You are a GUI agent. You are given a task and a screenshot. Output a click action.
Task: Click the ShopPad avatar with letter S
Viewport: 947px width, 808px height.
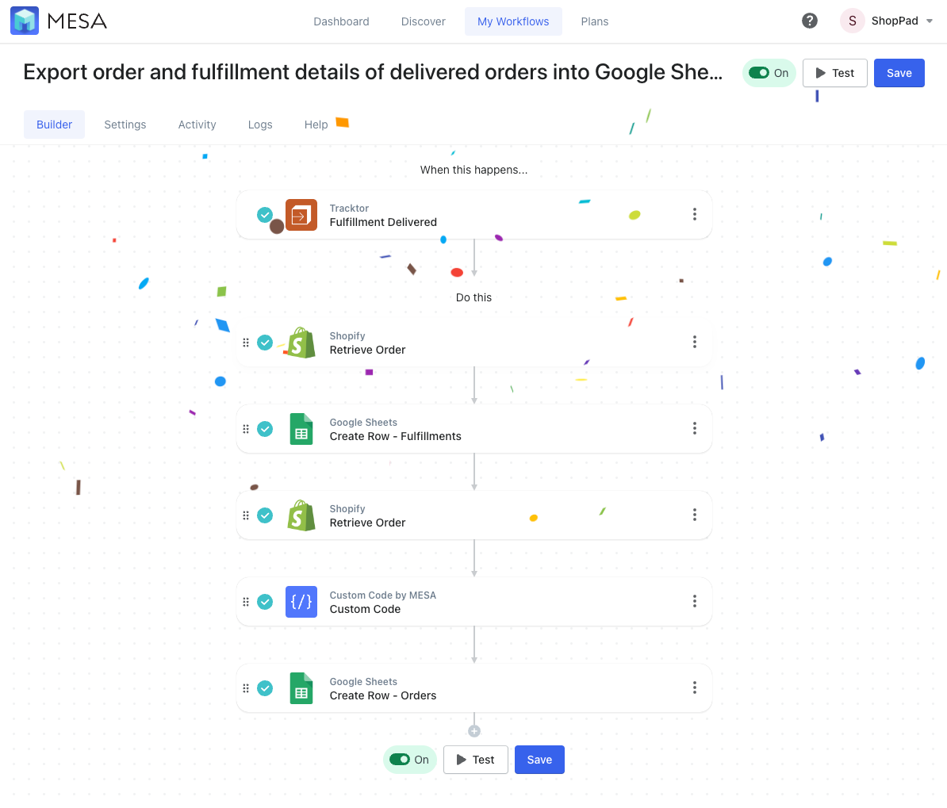tap(852, 21)
